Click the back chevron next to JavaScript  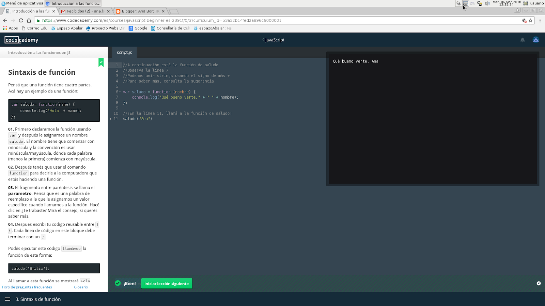coord(262,40)
